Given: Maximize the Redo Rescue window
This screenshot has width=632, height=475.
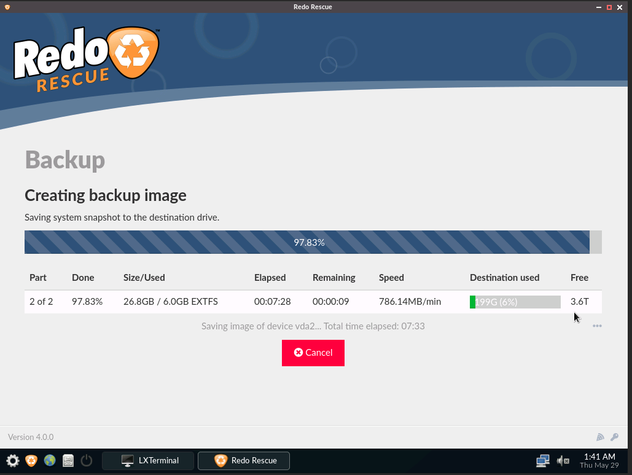Looking at the screenshot, I should click(x=609, y=7).
